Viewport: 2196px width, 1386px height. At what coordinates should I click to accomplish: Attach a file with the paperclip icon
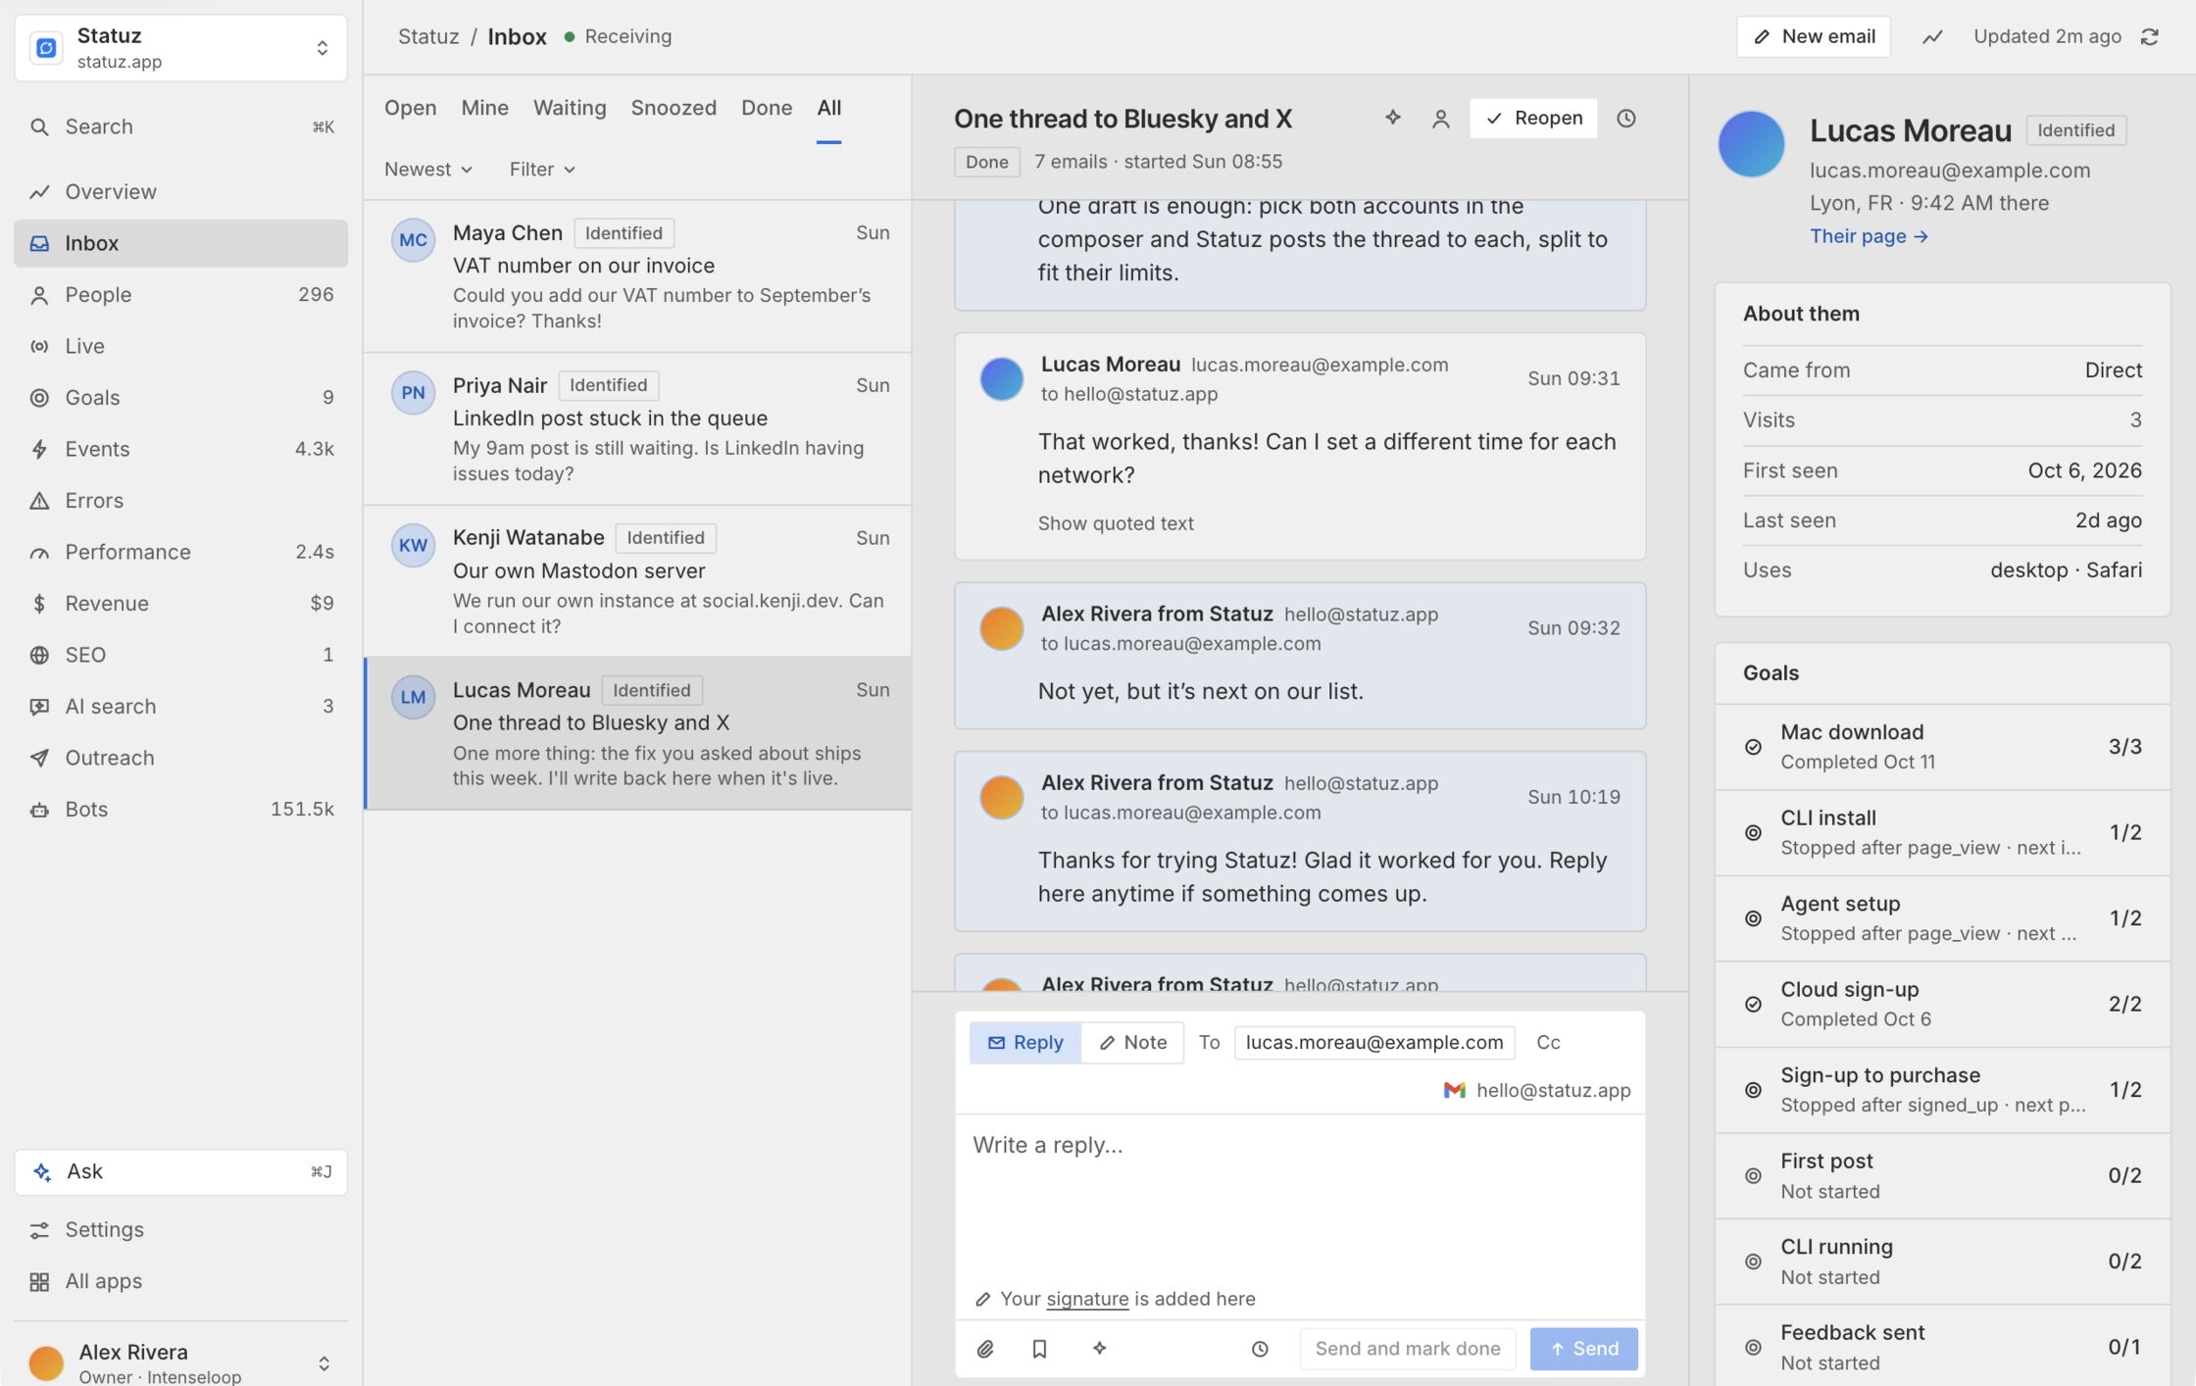(985, 1349)
